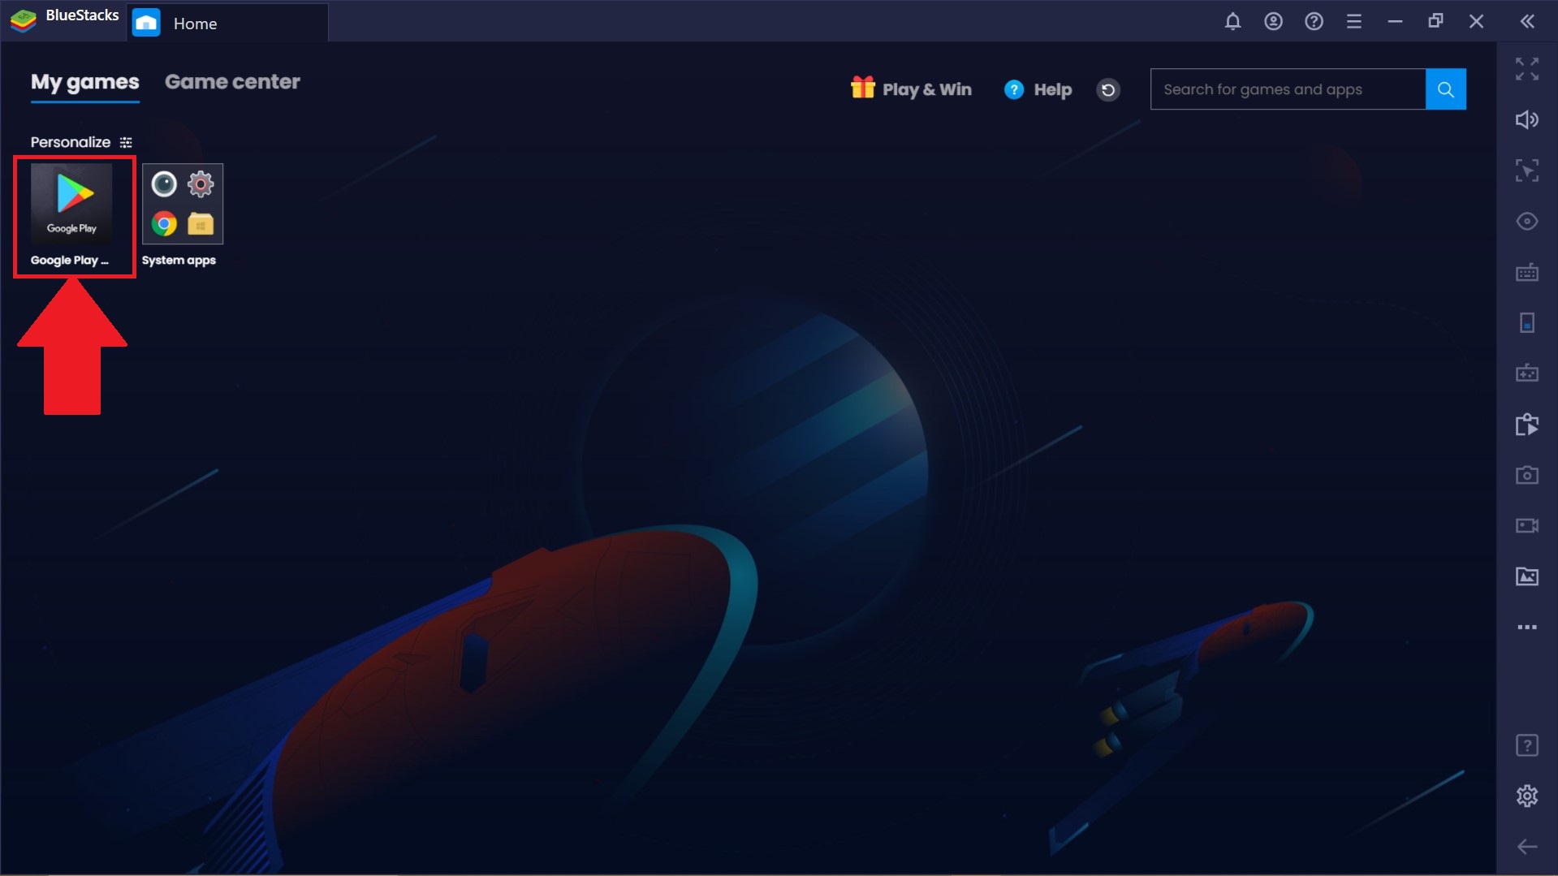The height and width of the screenshot is (876, 1558).
Task: Open the Personalize options
Action: 81,142
